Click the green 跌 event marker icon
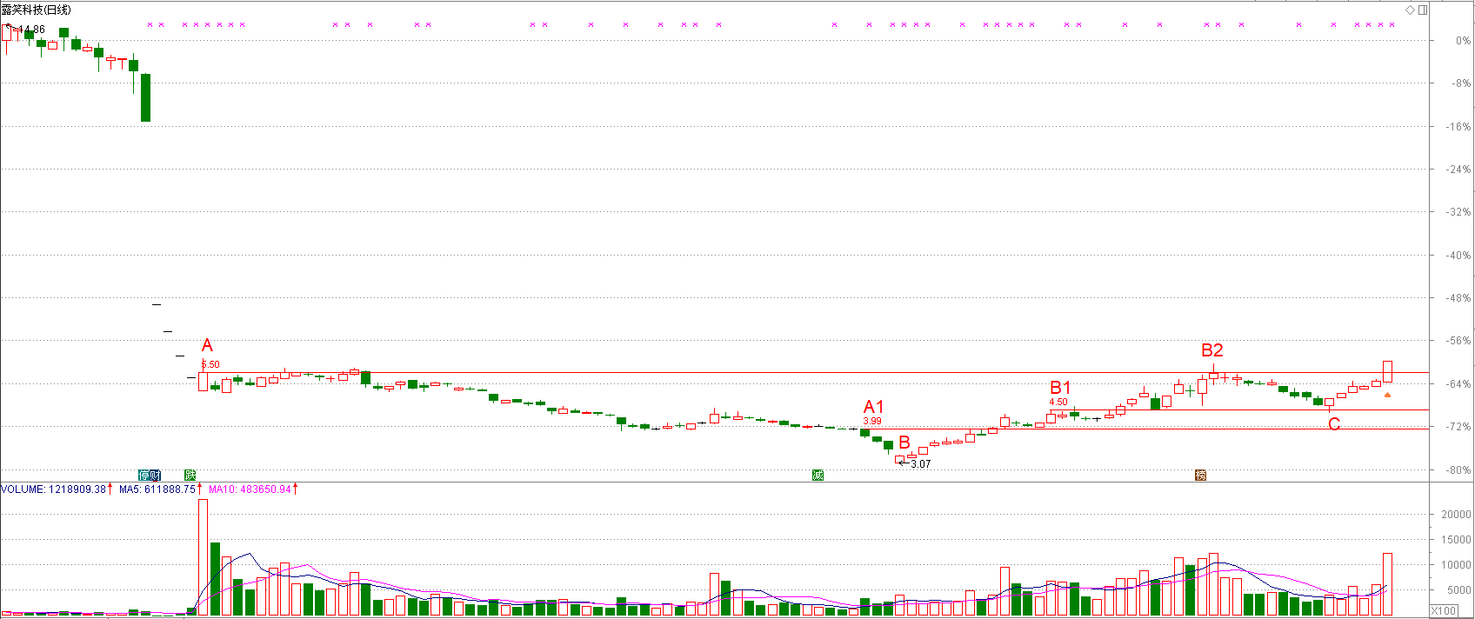Image resolution: width=1475 pixels, height=619 pixels. pos(190,475)
